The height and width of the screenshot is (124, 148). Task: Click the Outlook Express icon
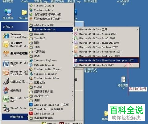(x=31, y=65)
